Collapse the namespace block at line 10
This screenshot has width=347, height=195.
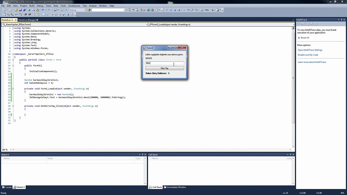(13, 54)
